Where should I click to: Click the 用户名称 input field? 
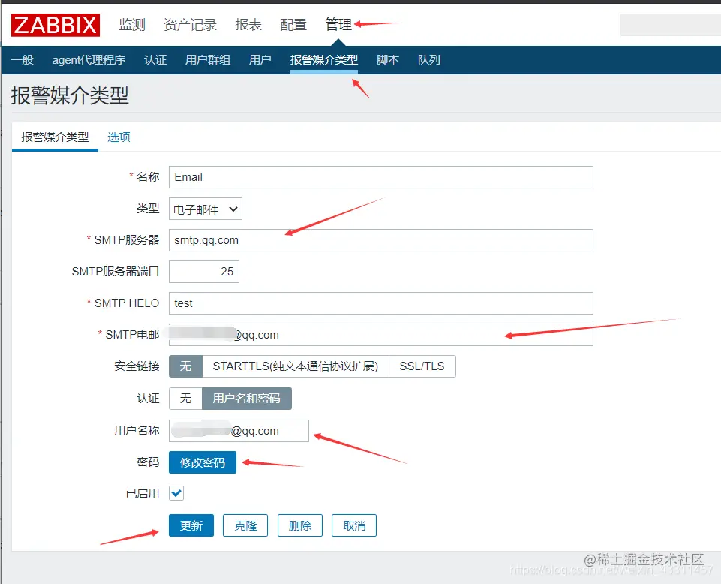click(x=239, y=431)
